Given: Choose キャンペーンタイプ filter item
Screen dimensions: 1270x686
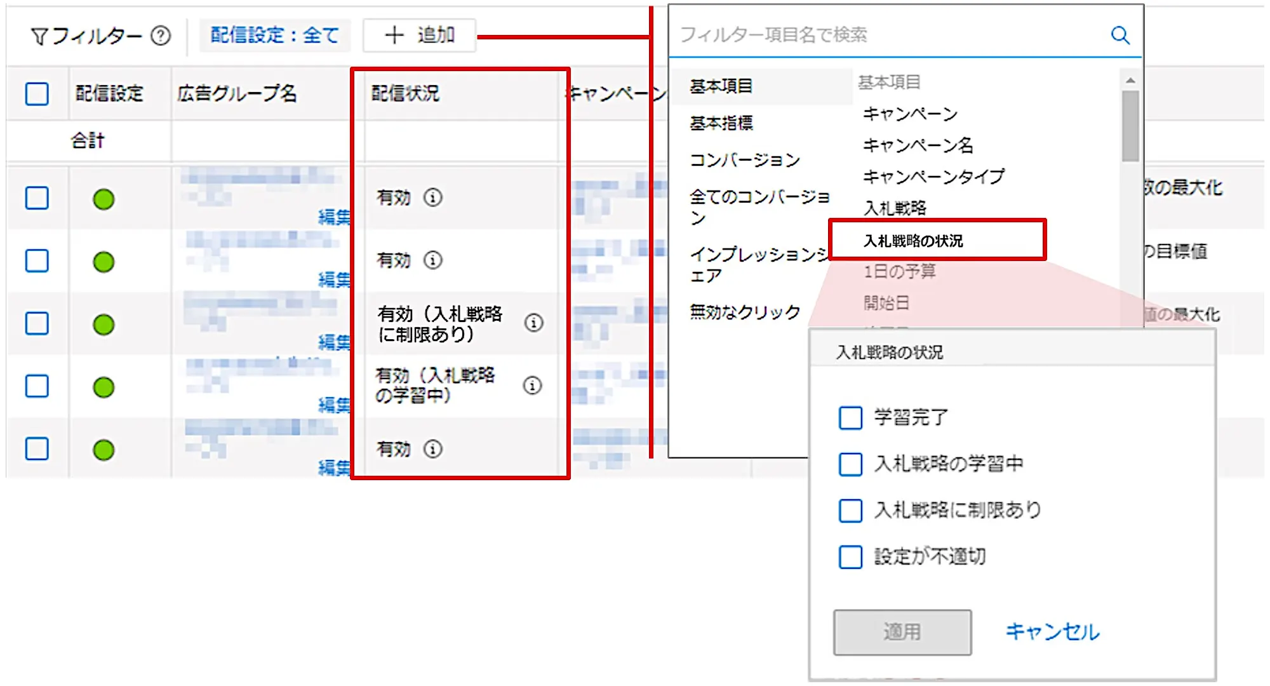Looking at the screenshot, I should 933,177.
